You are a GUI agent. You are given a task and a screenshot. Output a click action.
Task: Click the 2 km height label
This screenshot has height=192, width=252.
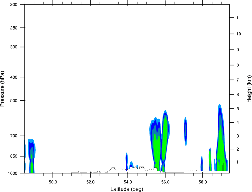[238, 149]
